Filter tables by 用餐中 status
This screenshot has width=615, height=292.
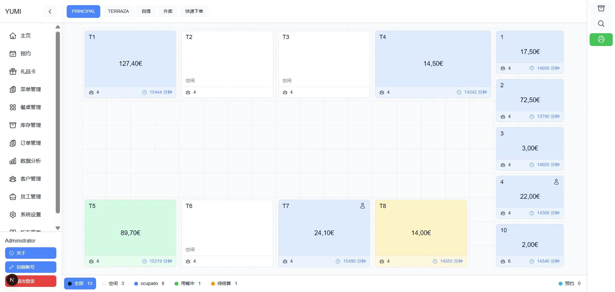coord(188,284)
